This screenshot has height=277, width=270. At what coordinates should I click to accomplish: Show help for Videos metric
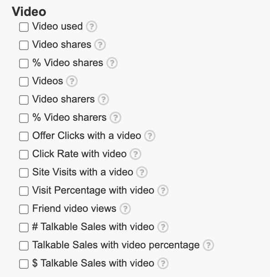point(72,81)
